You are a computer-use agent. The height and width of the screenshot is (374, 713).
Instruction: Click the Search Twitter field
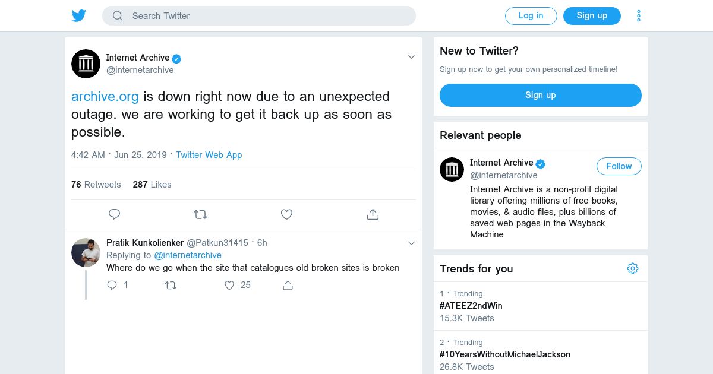coord(259,16)
